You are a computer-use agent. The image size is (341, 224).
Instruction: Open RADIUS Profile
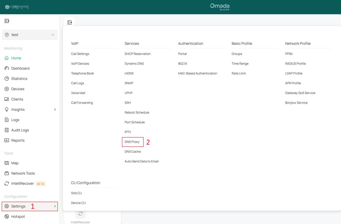295,64
